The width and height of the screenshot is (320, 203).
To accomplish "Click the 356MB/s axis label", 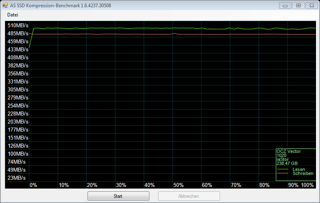I will 18,74.
